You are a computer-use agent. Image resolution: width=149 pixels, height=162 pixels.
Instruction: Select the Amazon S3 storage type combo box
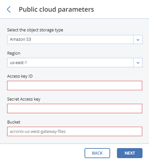75,39
